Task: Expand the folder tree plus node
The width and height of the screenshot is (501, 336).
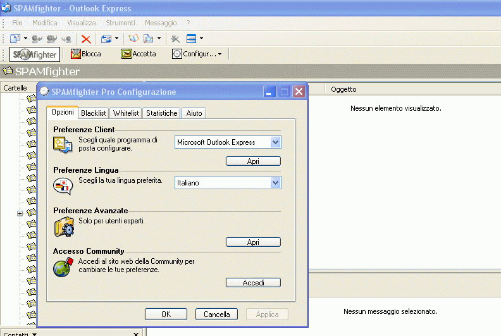Action: pyautogui.click(x=20, y=213)
